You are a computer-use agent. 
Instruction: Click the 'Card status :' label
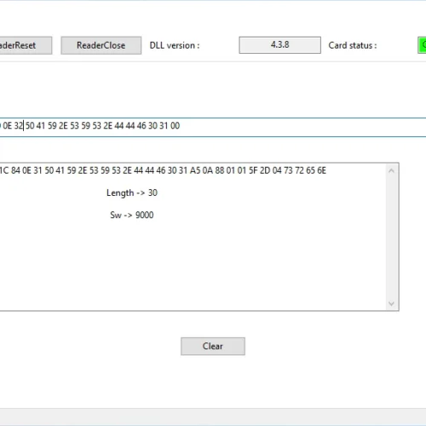[x=353, y=45]
